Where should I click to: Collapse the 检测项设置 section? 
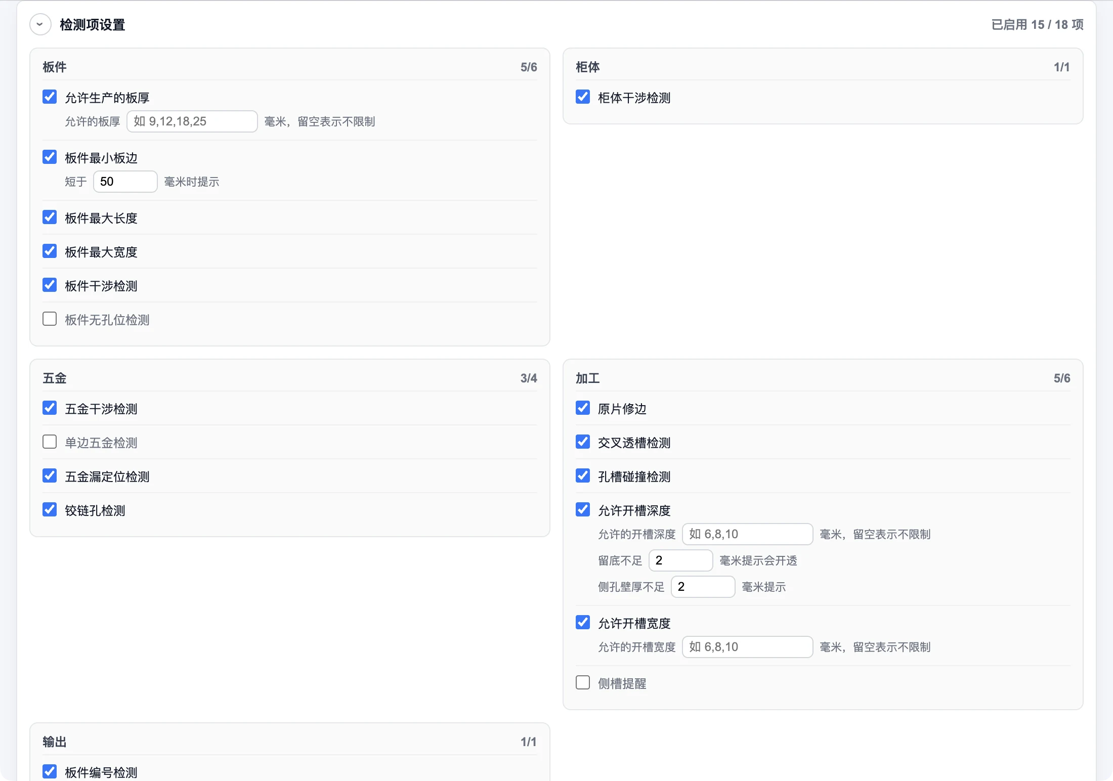(x=40, y=24)
